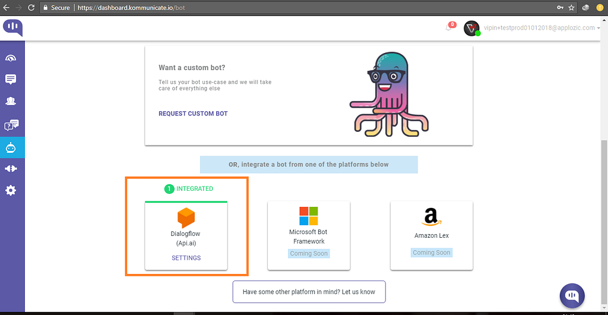
Task: Click the user profile avatar
Action: pyautogui.click(x=471, y=29)
